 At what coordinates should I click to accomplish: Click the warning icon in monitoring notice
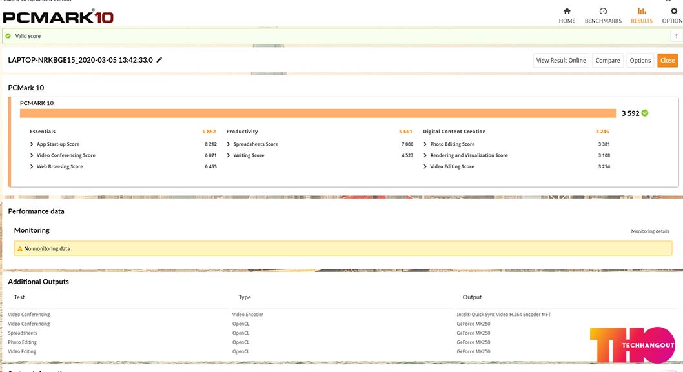coord(19,248)
